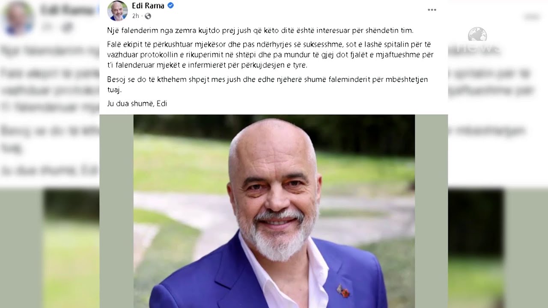Select the paragraph starting 'Një falenderim nga zemra'
The width and height of the screenshot is (548, 308).
(260, 30)
